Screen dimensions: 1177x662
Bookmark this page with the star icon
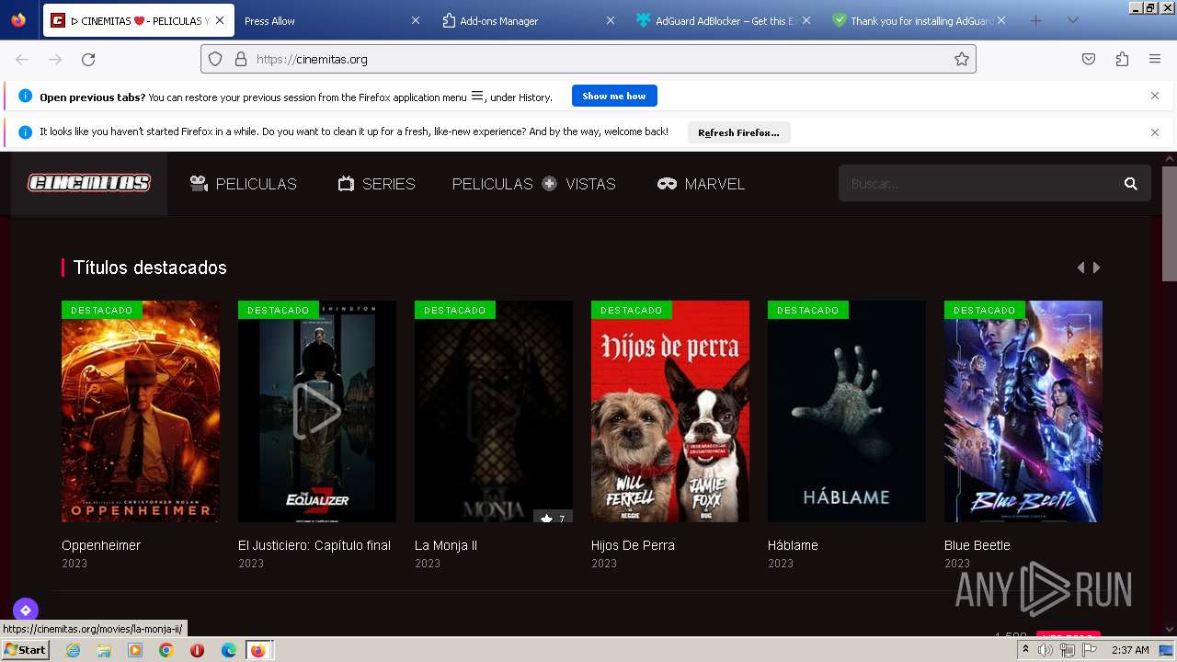point(962,59)
